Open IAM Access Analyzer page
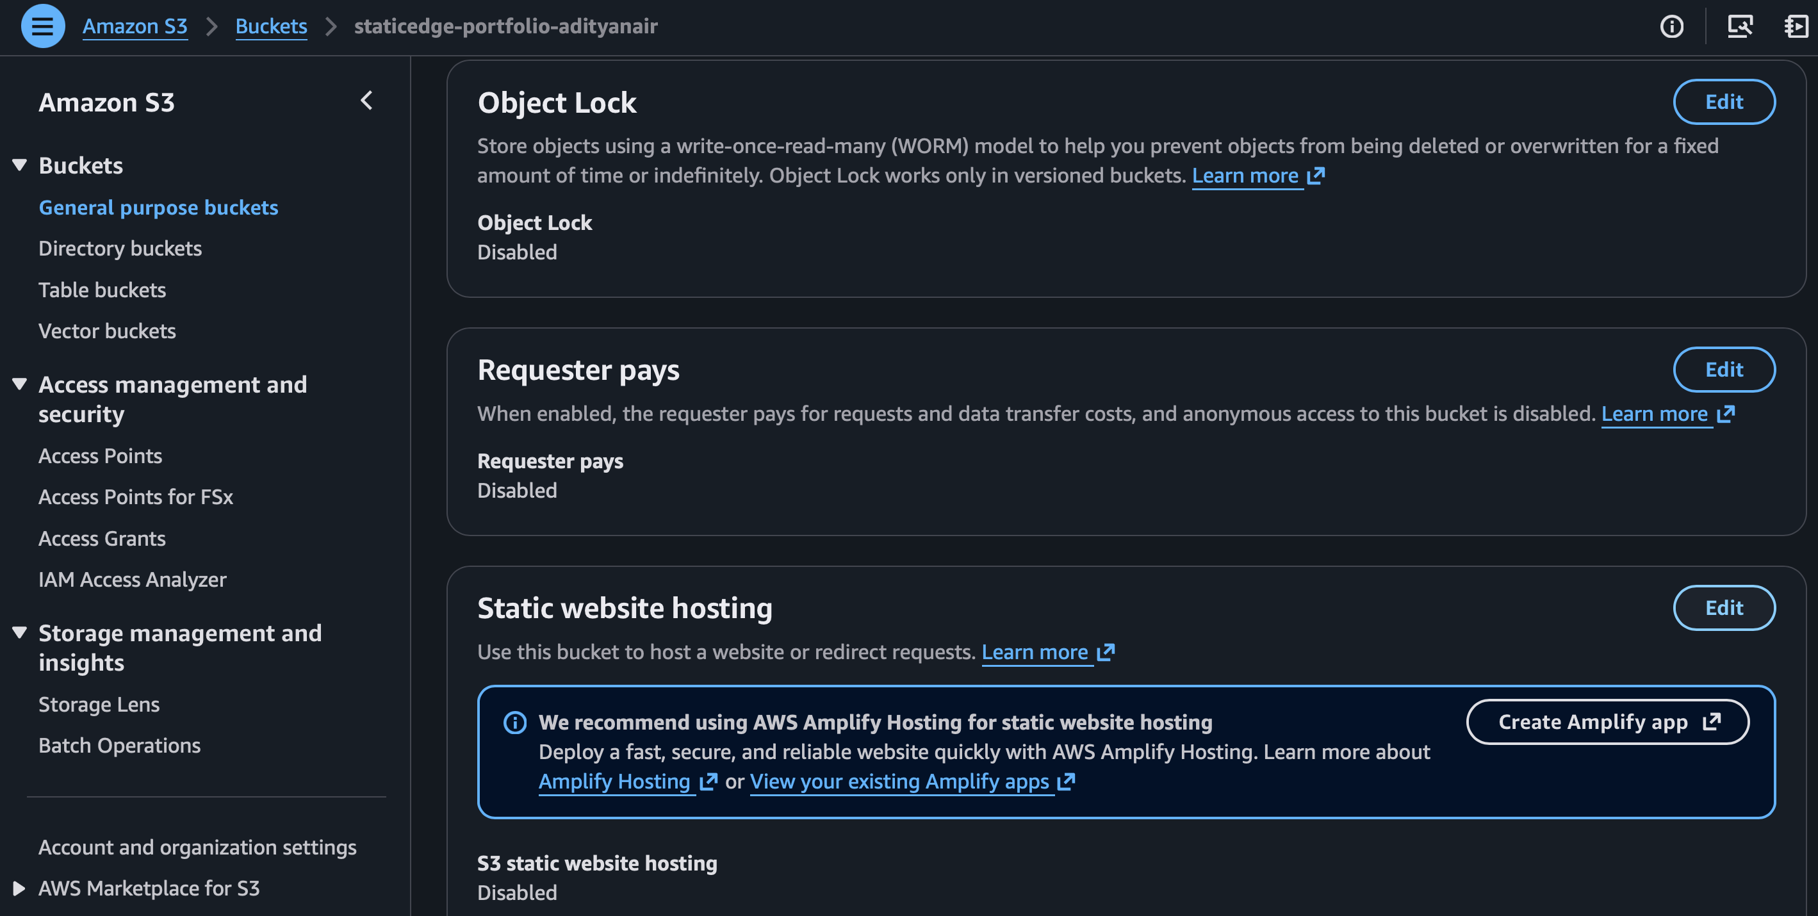 [132, 579]
